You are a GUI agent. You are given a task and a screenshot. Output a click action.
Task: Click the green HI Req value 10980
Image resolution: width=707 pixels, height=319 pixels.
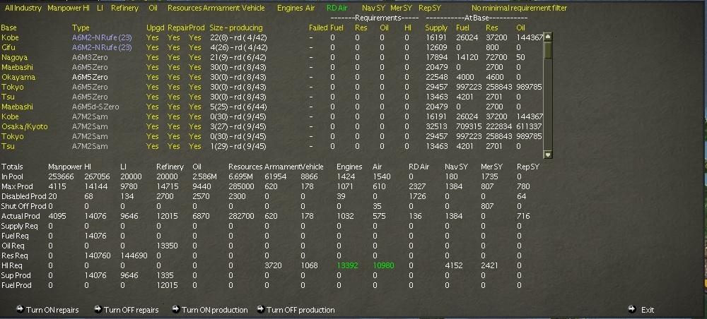tap(383, 265)
